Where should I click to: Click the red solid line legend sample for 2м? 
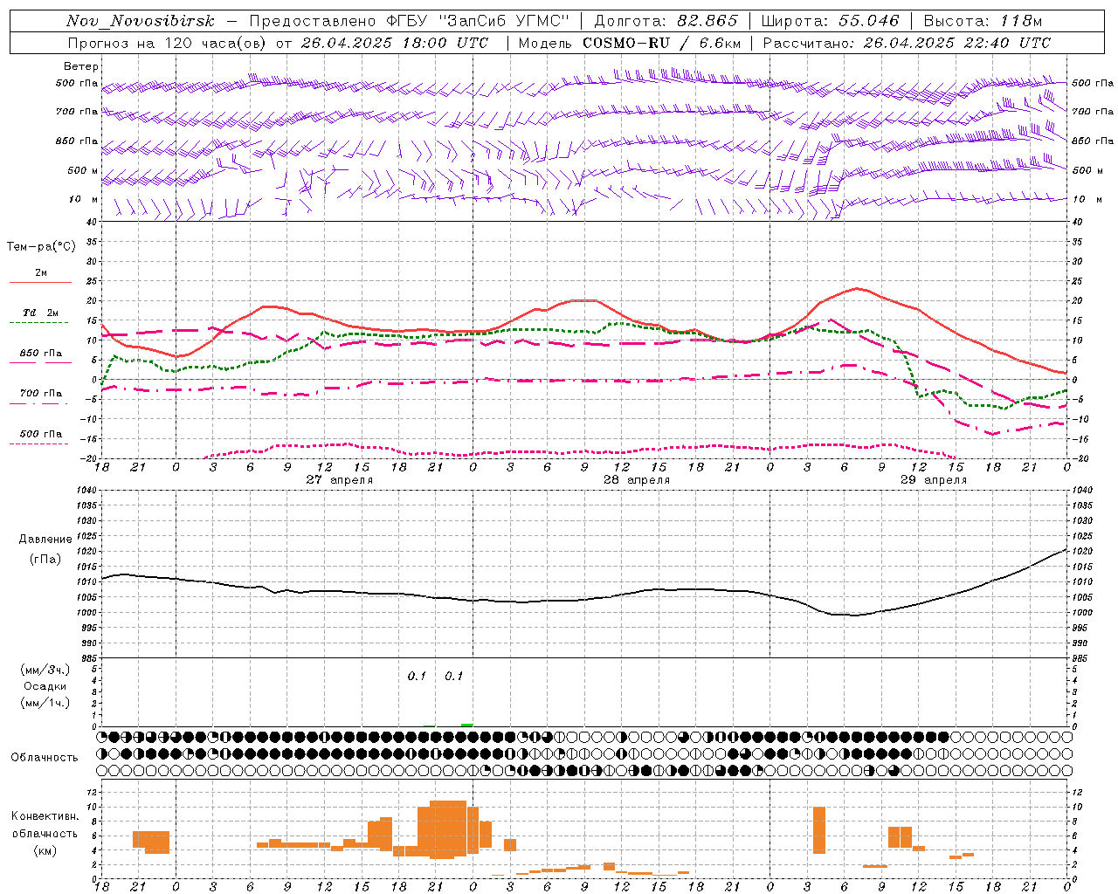tap(40, 282)
